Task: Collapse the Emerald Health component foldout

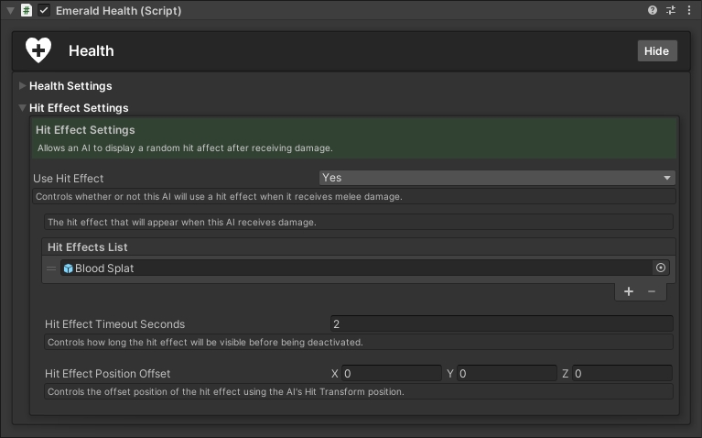Action: pyautogui.click(x=9, y=10)
